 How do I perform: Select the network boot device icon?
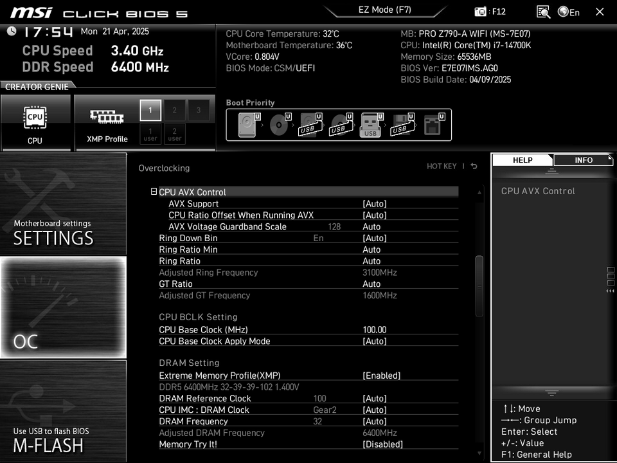point(434,125)
